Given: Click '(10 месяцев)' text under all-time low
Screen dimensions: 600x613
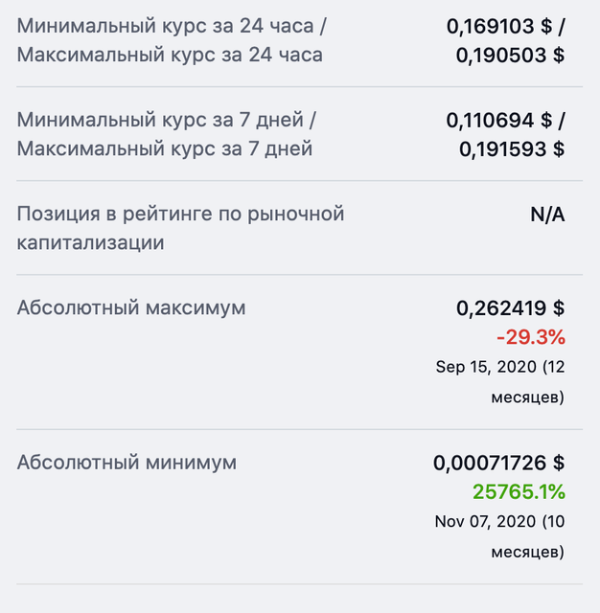Looking at the screenshot, I should point(528,536).
